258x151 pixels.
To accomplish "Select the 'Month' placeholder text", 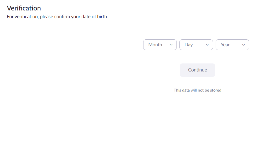I will pos(155,45).
